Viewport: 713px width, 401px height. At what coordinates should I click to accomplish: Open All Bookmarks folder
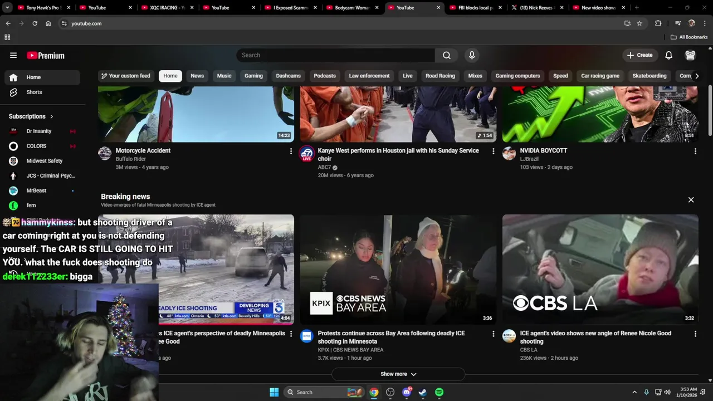[x=689, y=37]
